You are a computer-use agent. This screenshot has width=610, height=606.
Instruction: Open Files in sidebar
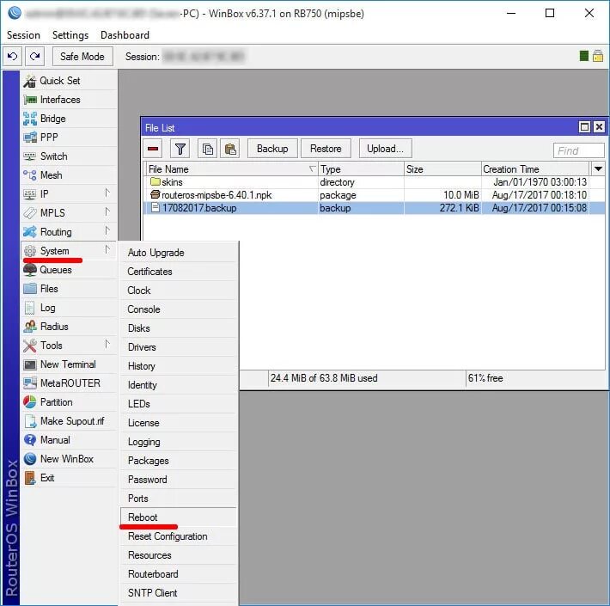click(x=69, y=289)
